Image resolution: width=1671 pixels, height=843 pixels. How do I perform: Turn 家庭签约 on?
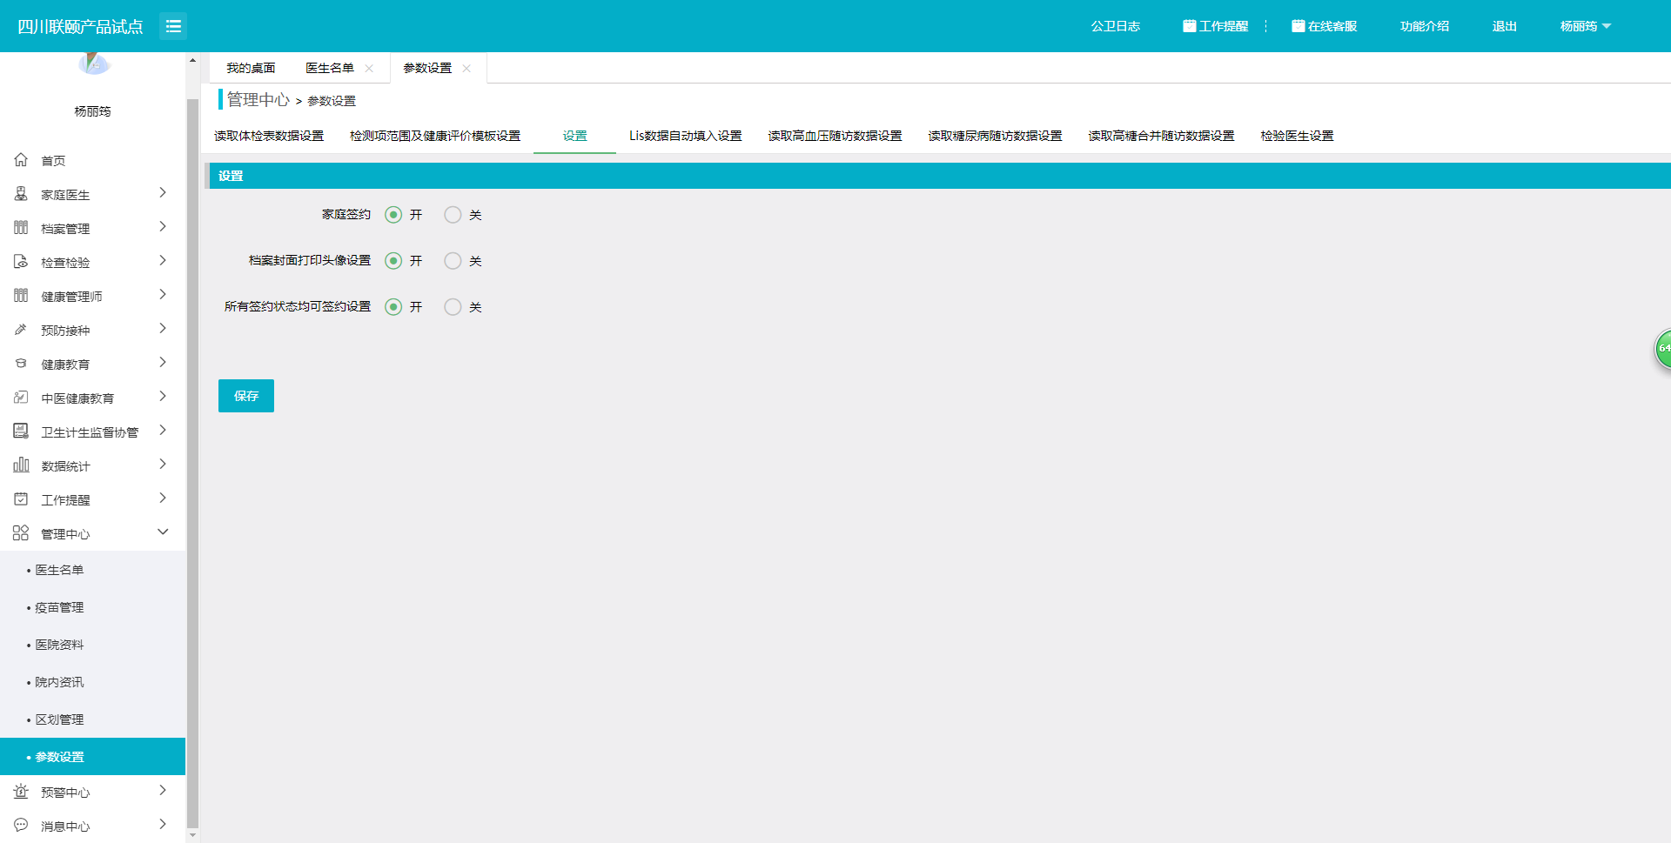point(393,215)
